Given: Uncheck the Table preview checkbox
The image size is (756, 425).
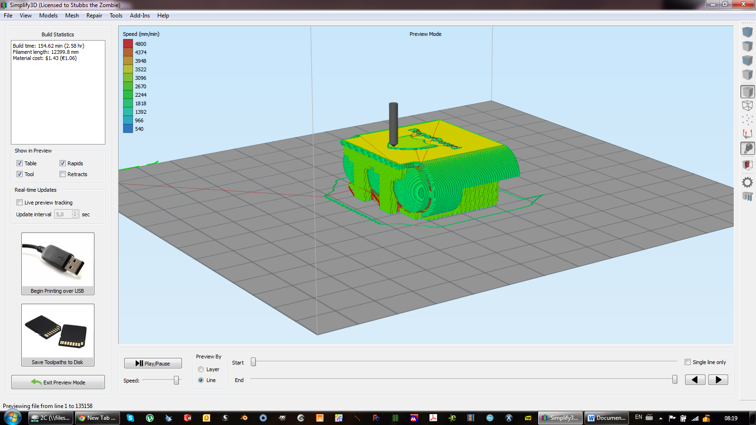Looking at the screenshot, I should pos(20,163).
